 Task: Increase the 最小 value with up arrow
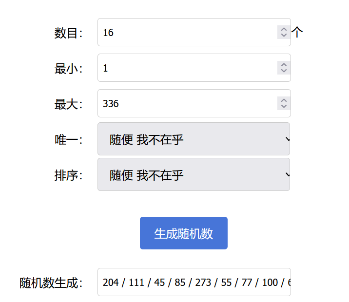284,65
